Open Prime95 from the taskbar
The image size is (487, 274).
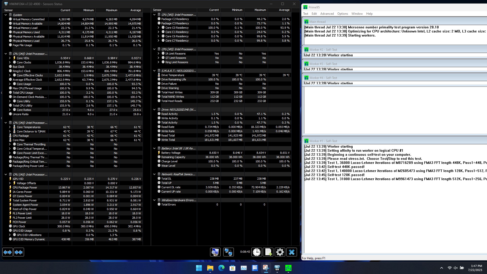tap(288, 268)
